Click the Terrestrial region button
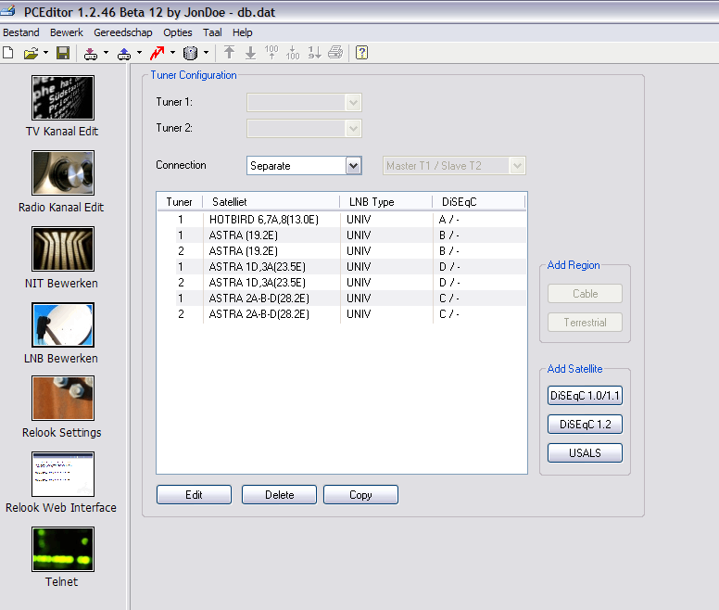Image resolution: width=719 pixels, height=610 pixels. [585, 323]
